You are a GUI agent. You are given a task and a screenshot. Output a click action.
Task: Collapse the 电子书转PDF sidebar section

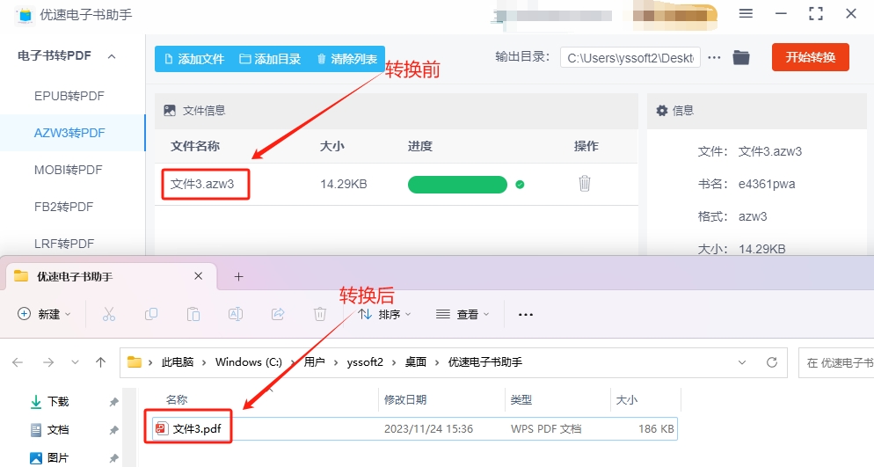[x=112, y=56]
